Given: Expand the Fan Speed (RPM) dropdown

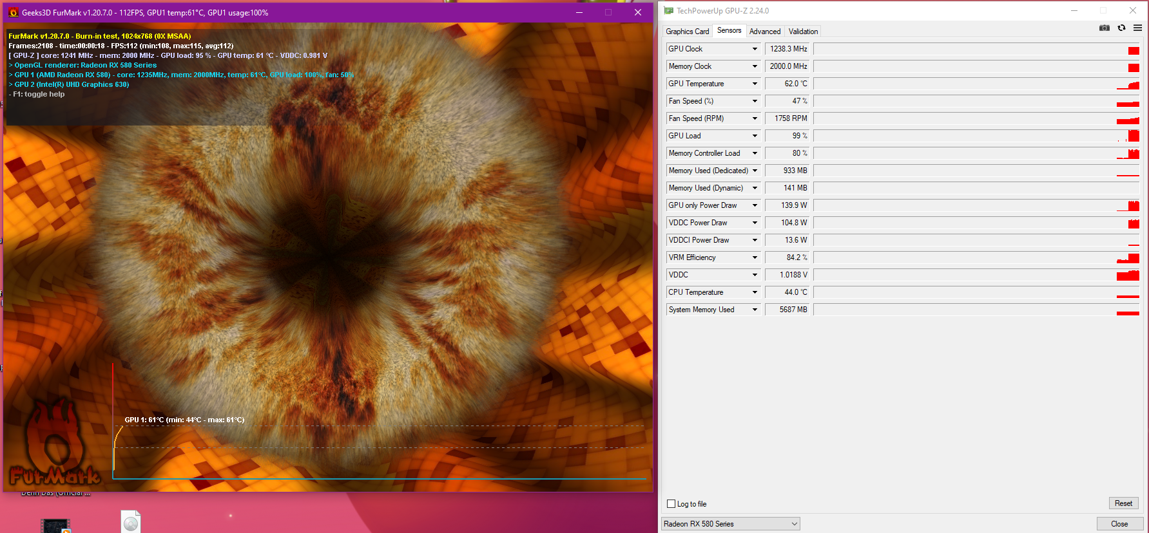Looking at the screenshot, I should tap(755, 118).
